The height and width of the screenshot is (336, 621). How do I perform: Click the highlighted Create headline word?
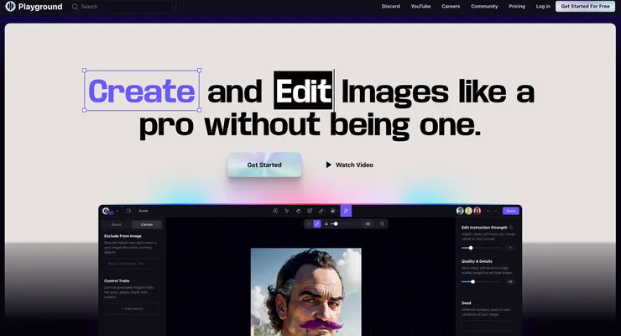tap(142, 91)
